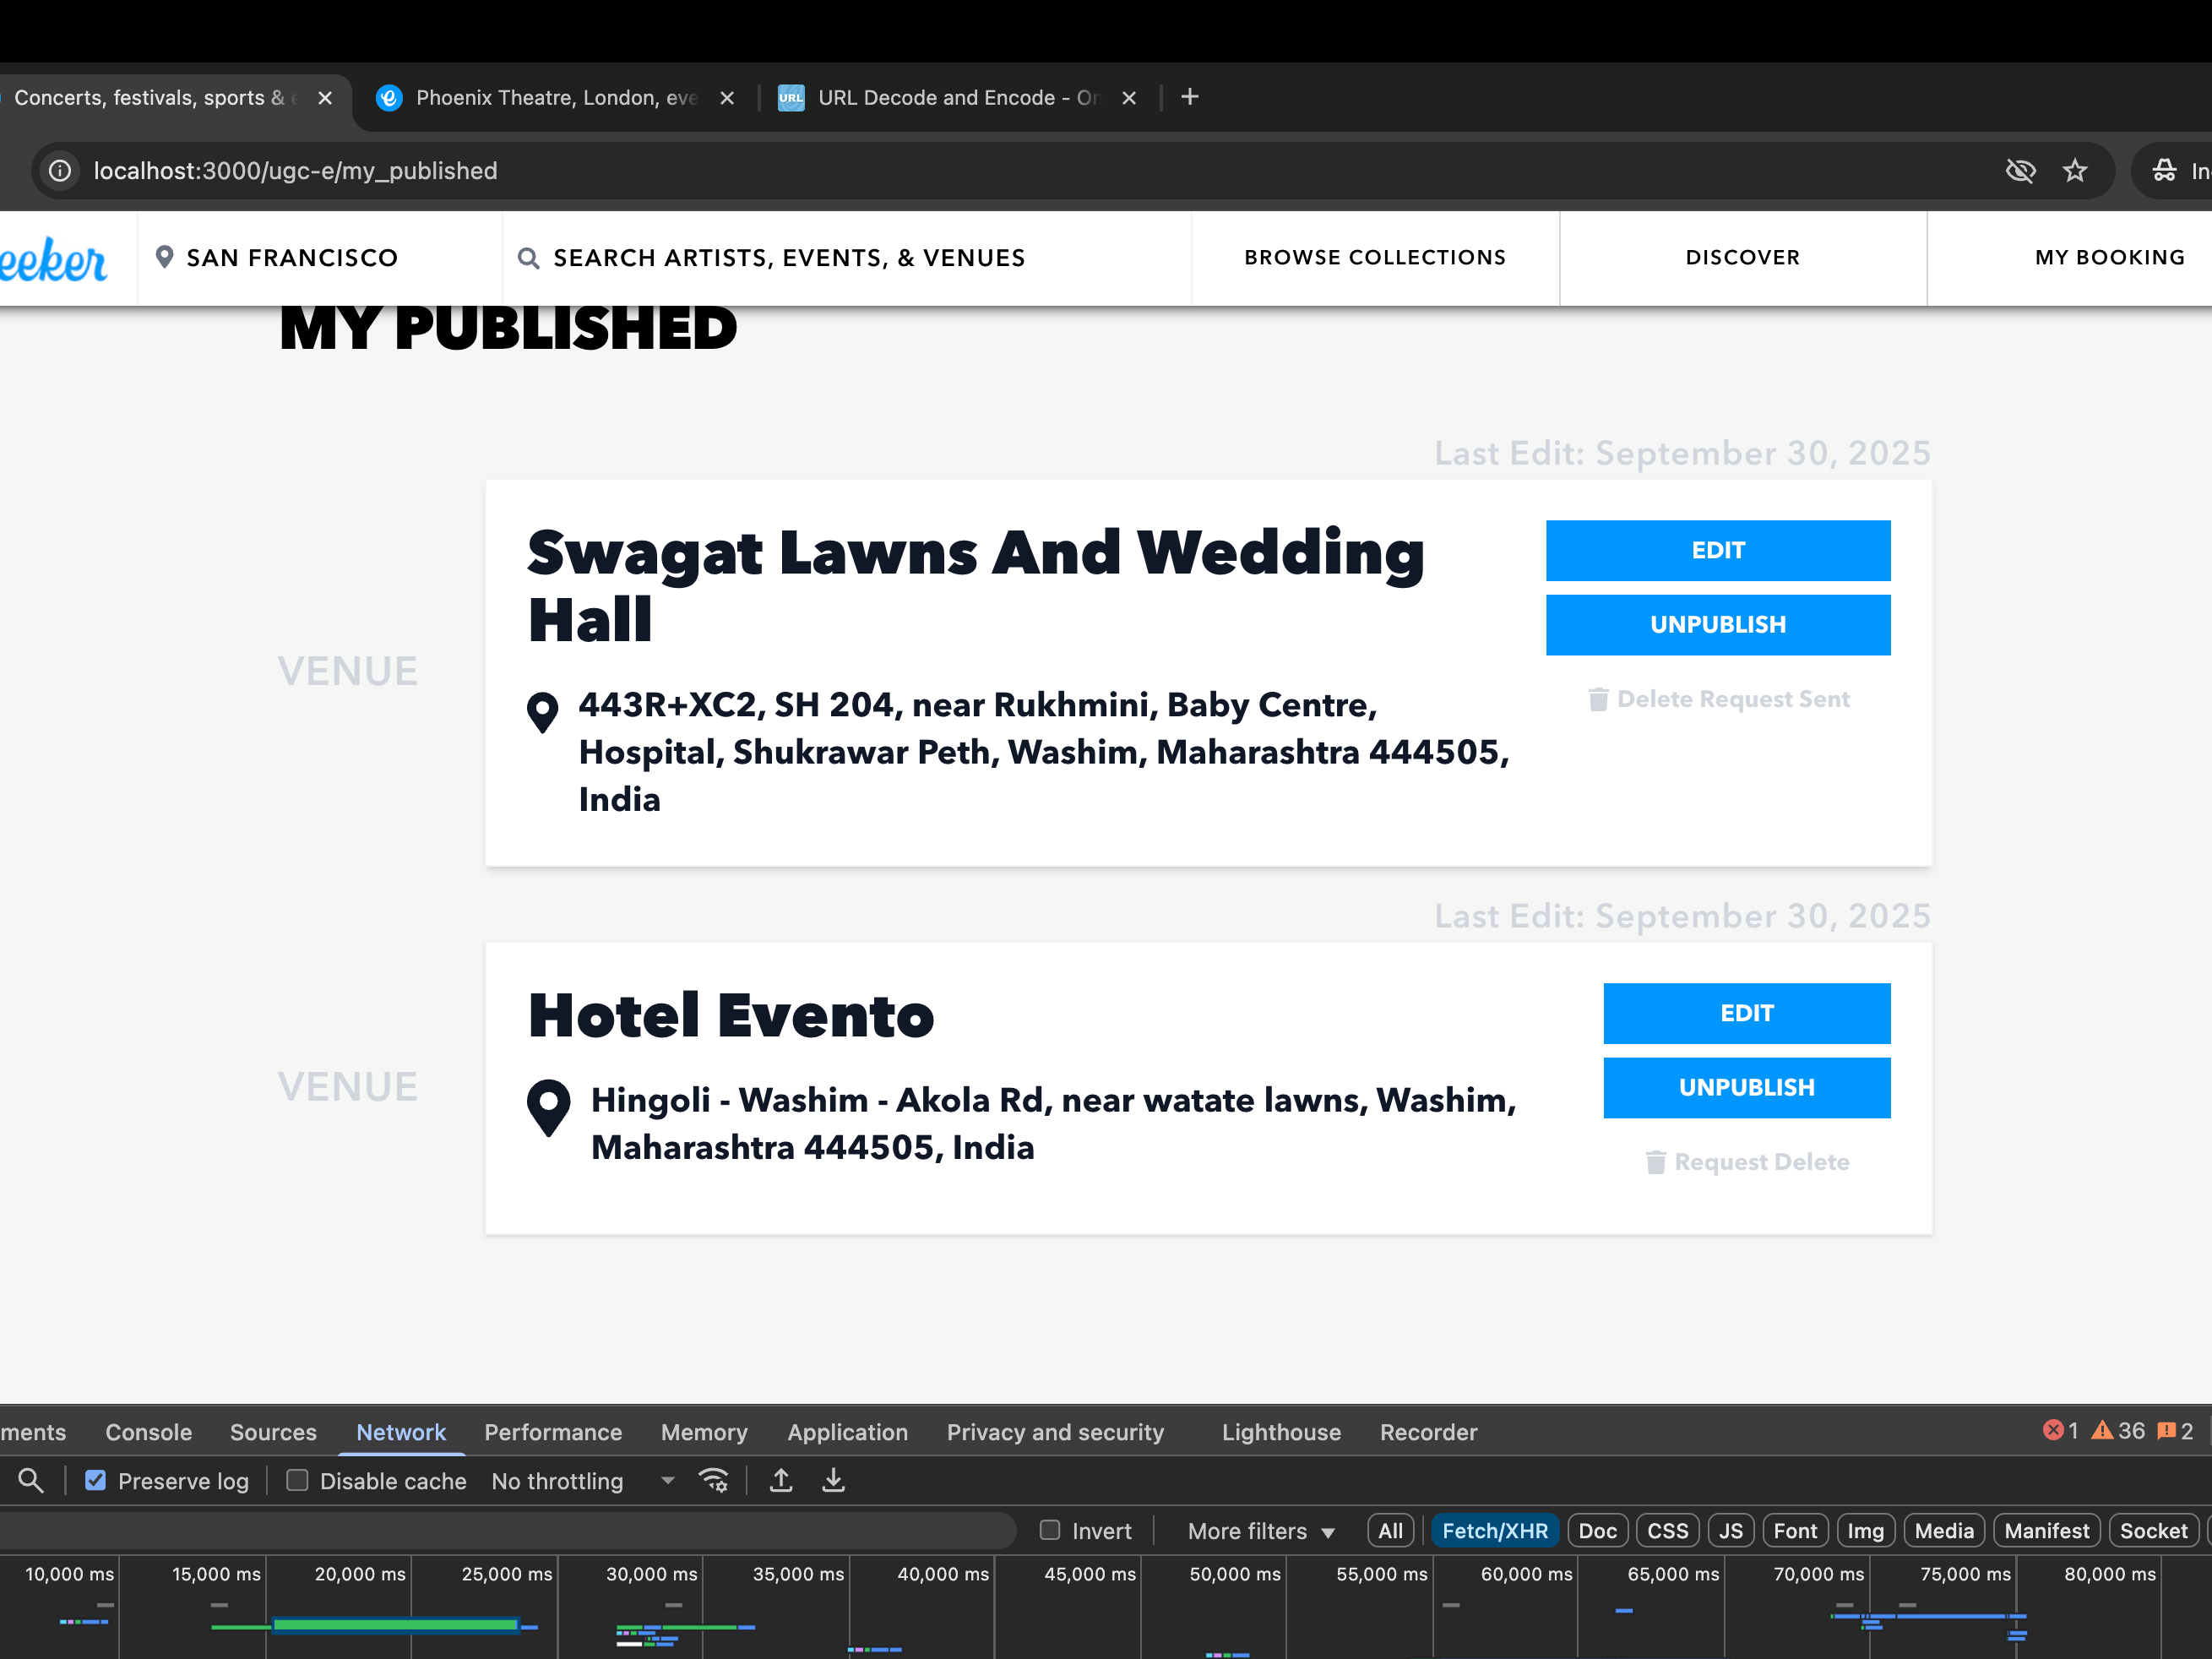The image size is (2212, 1659).
Task: Click the site information icon
Action: [x=60, y=171]
